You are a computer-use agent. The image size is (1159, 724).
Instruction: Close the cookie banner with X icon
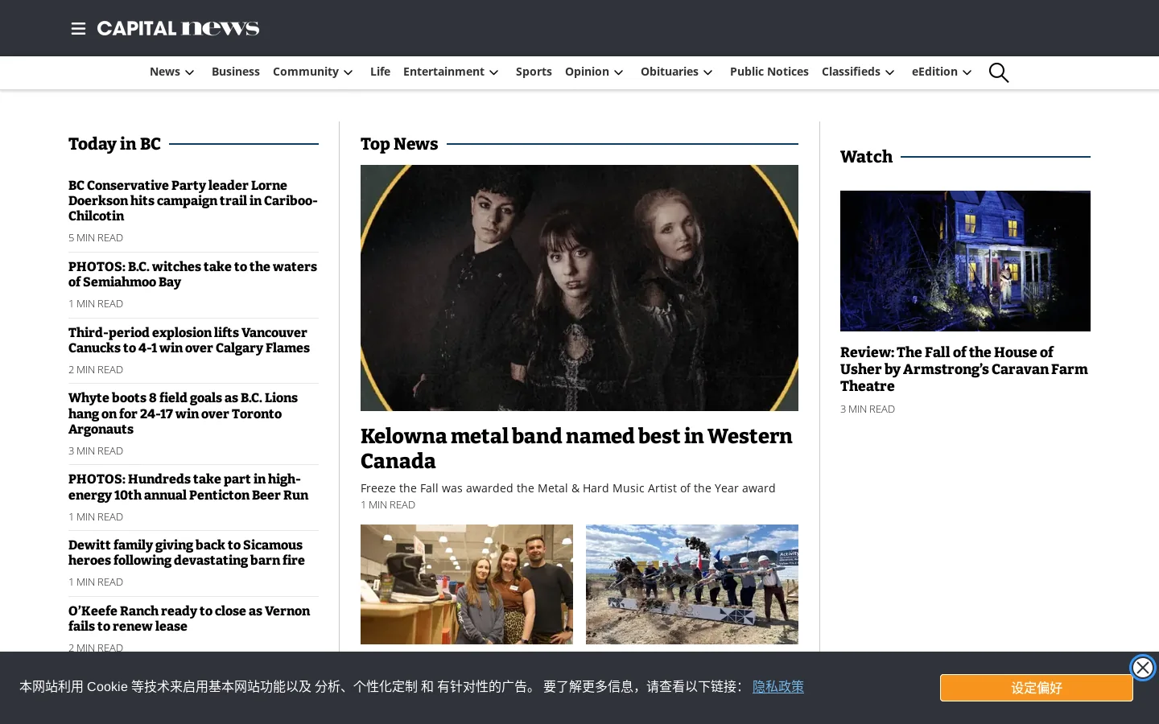coord(1142,668)
